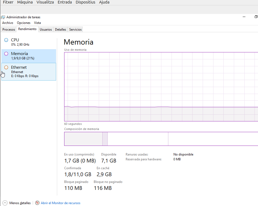The height and width of the screenshot is (206, 258).
Task: Click the Uso de memoria graph
Action: point(161,86)
